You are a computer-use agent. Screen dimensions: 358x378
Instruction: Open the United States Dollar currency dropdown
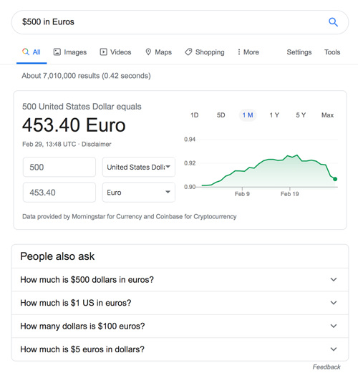pyautogui.click(x=139, y=167)
